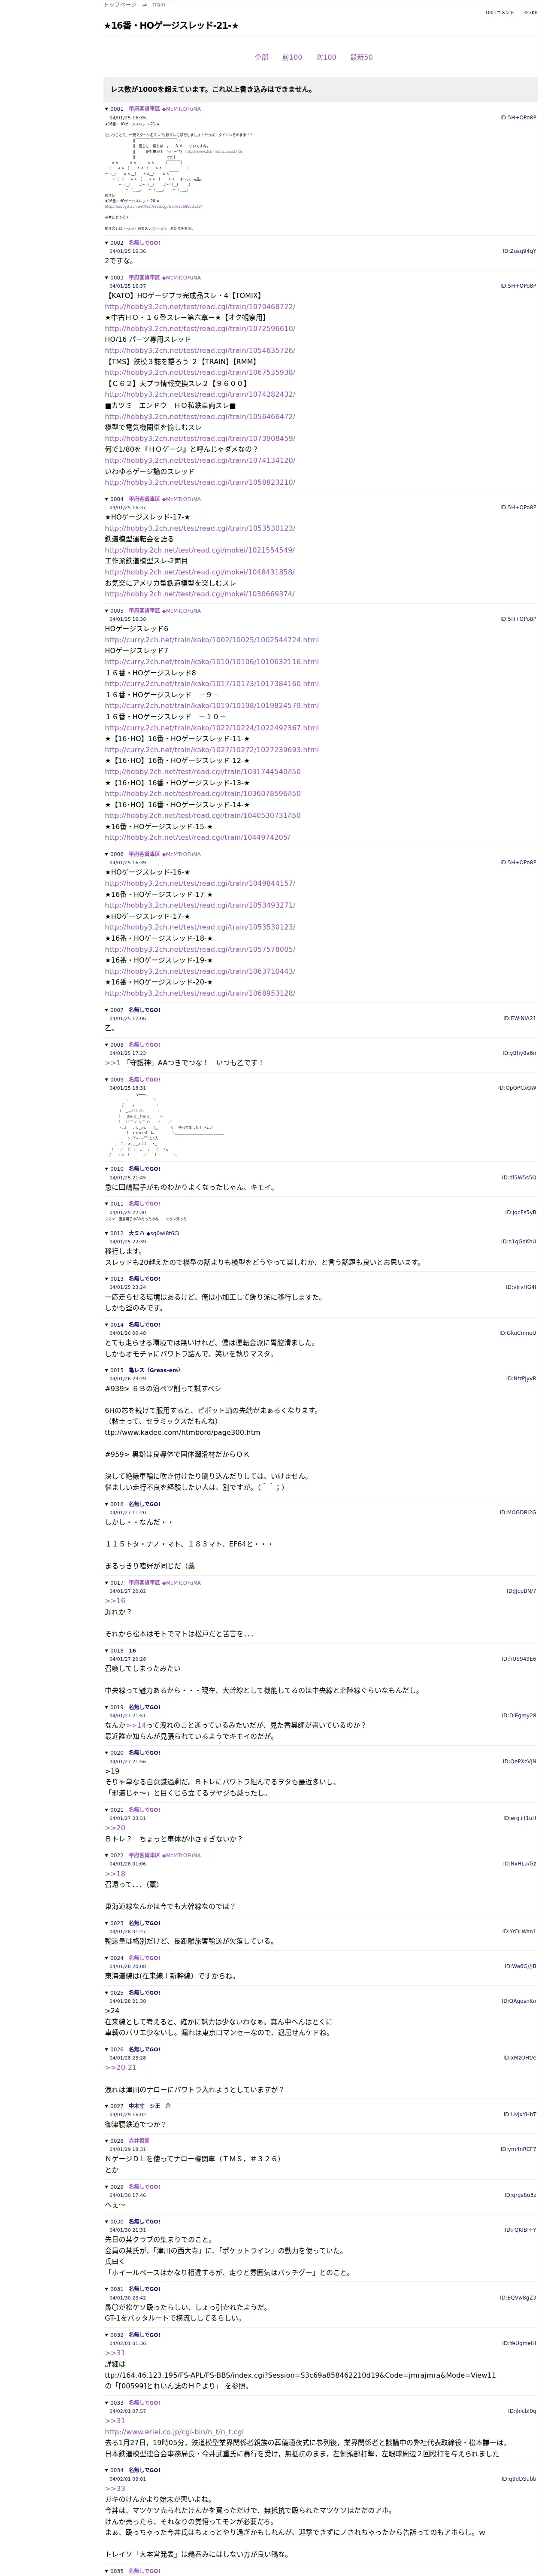Viewport: 551px width, 2576px height.
Task: Go to the 前100 posts link
Action: [x=292, y=58]
